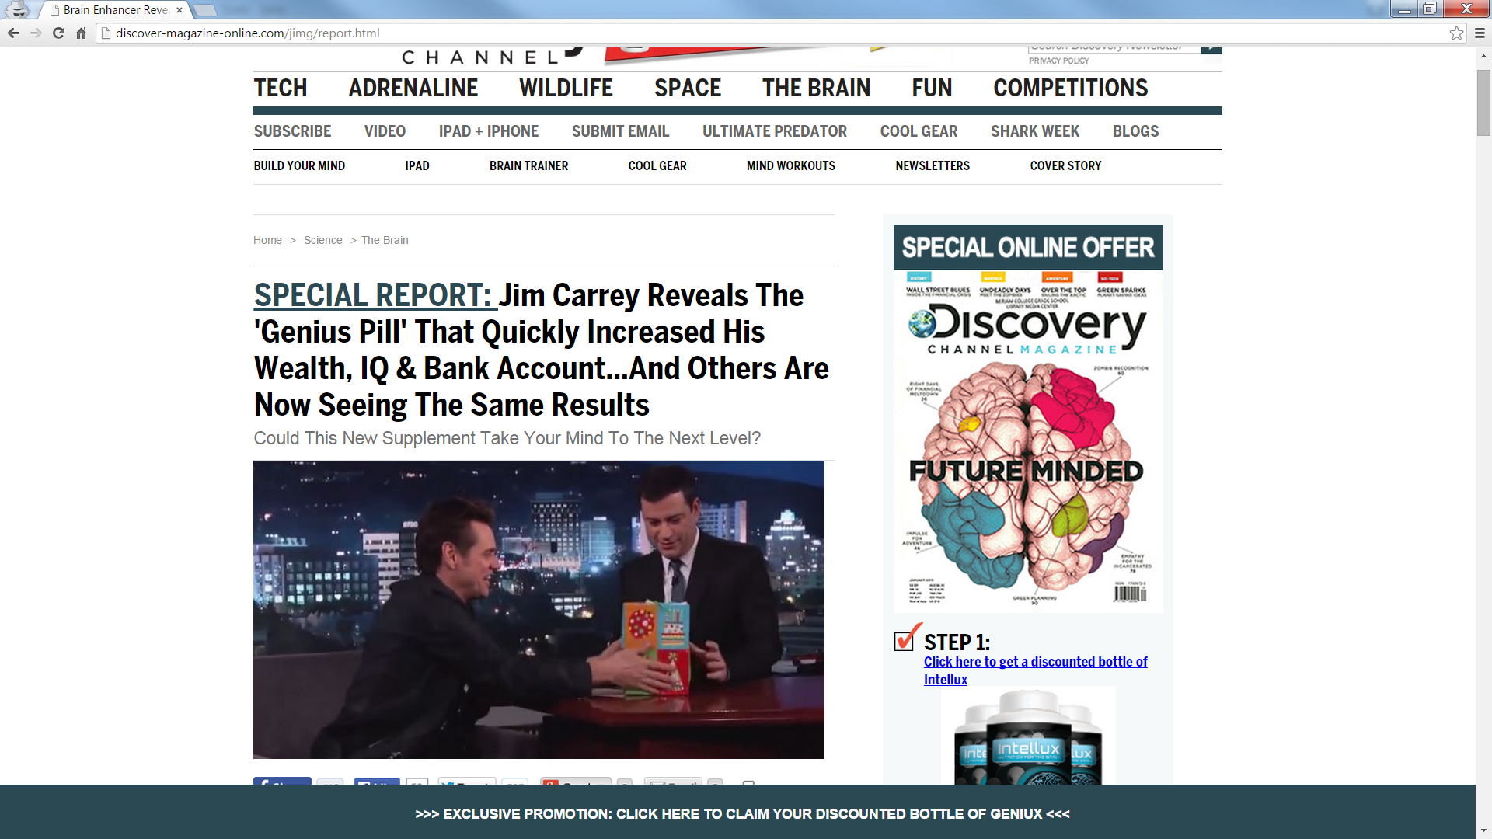Screen dimensions: 1492x839
Task: Open IPAD + IPHONE nav link
Action: tap(489, 131)
